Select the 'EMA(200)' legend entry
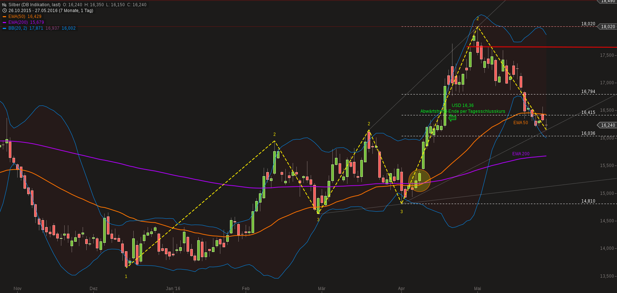 [x=18, y=22]
